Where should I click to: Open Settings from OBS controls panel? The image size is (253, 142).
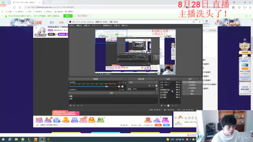point(192,91)
